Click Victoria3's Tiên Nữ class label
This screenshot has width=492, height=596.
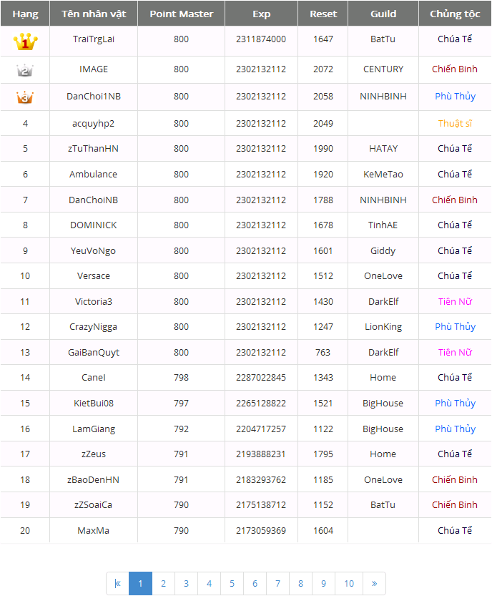pyautogui.click(x=455, y=302)
